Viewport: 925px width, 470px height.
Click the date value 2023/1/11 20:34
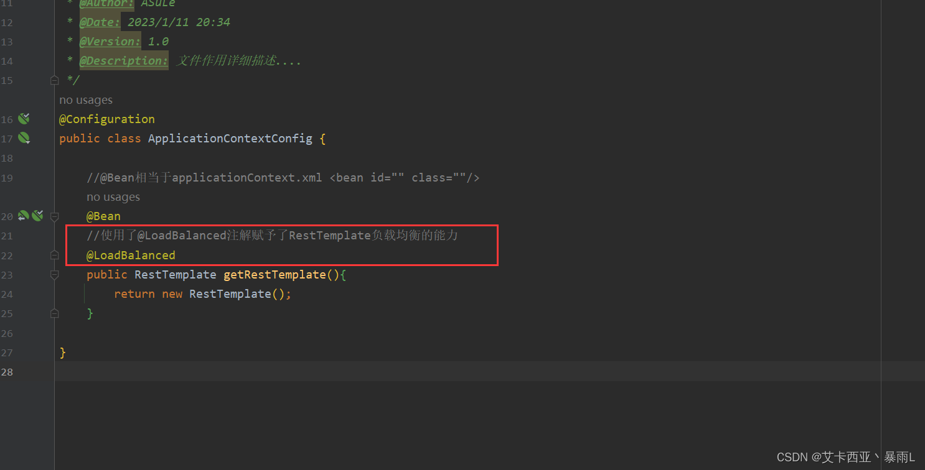pos(179,22)
